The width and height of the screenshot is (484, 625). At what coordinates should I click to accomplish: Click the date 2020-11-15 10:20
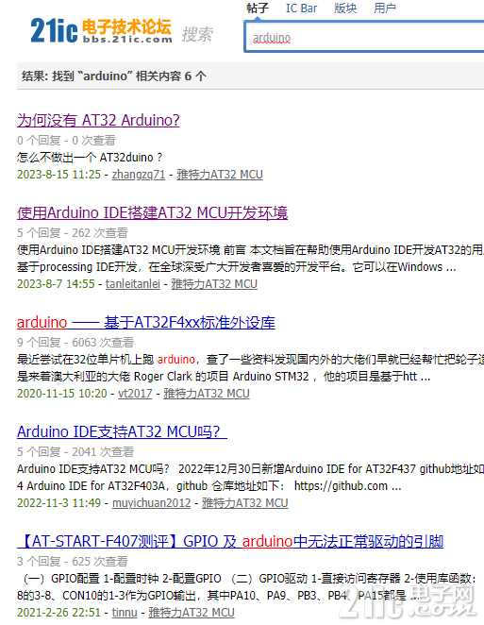click(61, 394)
